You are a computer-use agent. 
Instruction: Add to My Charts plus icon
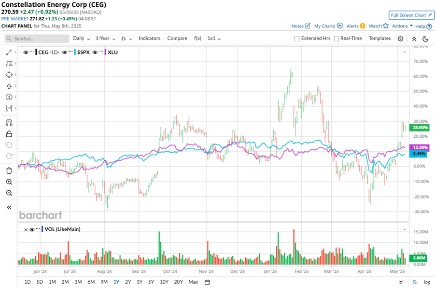pyautogui.click(x=340, y=26)
